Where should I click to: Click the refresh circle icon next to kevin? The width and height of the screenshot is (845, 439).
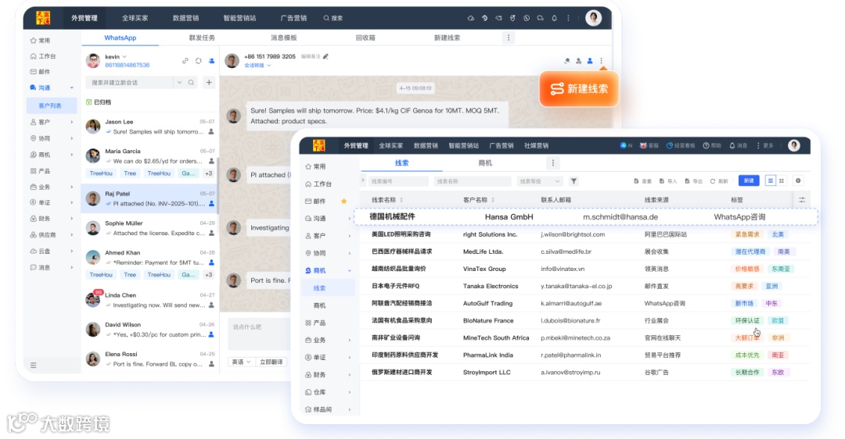pos(198,61)
